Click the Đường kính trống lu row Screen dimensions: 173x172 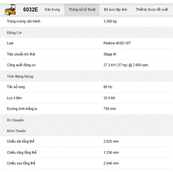point(86,109)
